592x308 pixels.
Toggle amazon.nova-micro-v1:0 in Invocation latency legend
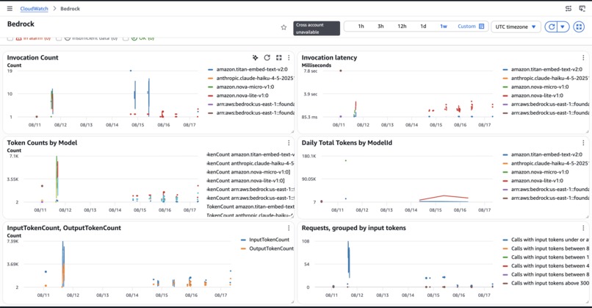click(540, 87)
